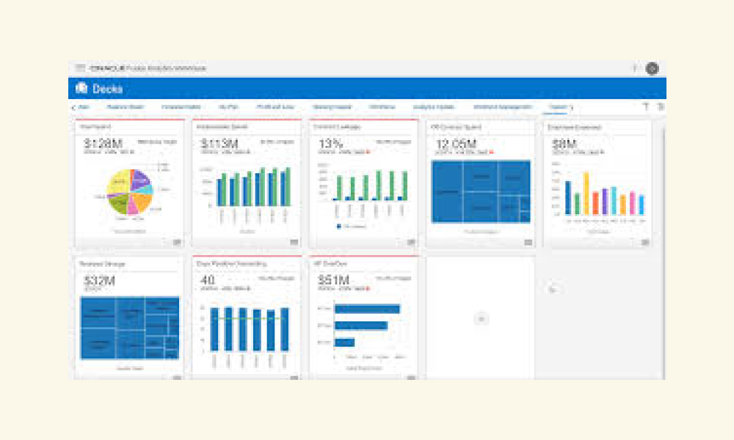Select the underlined active deck tab

(x=558, y=107)
